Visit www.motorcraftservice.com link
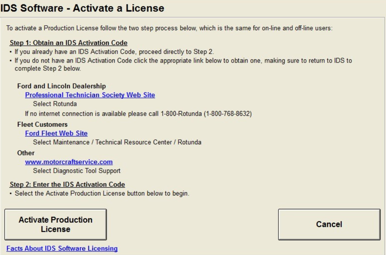The height and width of the screenshot is (255, 386). [69, 162]
